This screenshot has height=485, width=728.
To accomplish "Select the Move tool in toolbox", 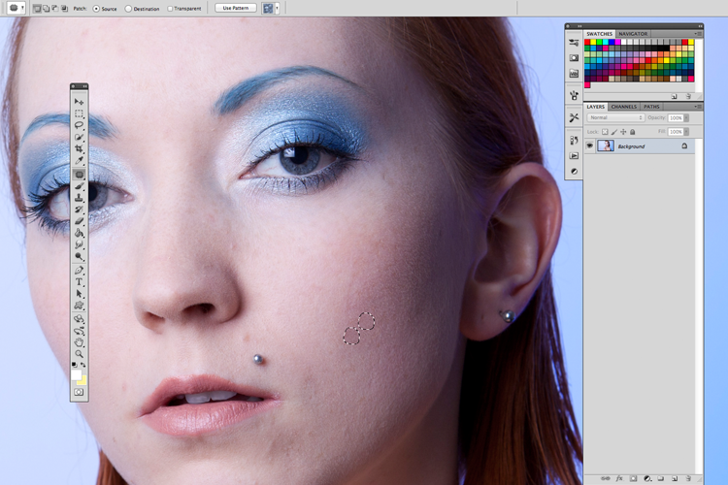I will [x=79, y=101].
